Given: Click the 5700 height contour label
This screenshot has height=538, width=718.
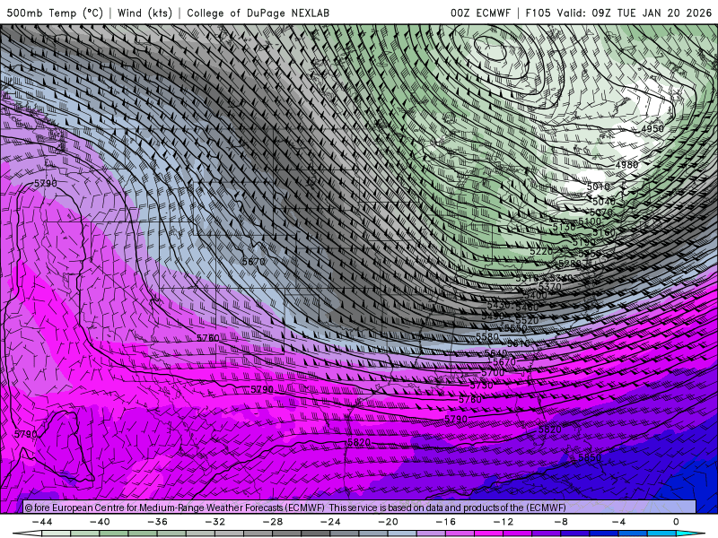Looking at the screenshot, I should click(x=493, y=372).
